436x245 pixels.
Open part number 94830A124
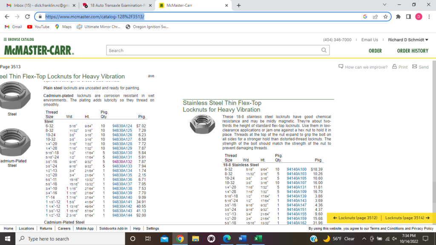click(122, 126)
